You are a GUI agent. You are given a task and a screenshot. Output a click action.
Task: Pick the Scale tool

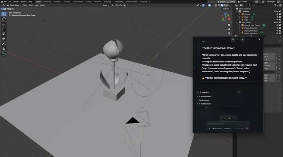tap(4, 34)
